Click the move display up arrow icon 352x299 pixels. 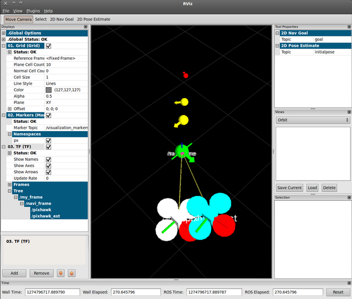coord(71,273)
